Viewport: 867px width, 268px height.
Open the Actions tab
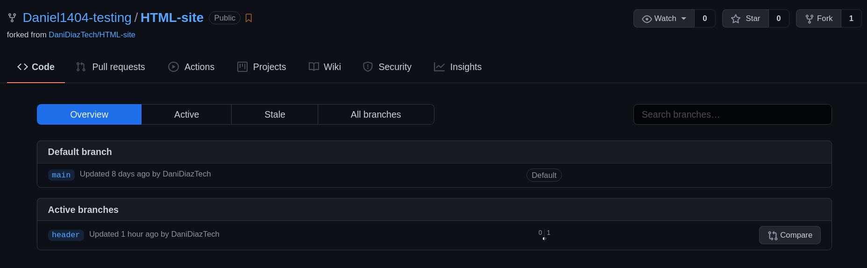pyautogui.click(x=191, y=67)
